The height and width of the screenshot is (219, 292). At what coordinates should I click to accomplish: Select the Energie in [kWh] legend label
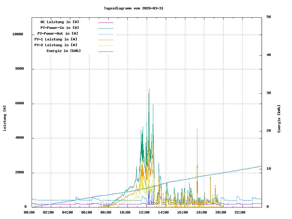point(64,51)
